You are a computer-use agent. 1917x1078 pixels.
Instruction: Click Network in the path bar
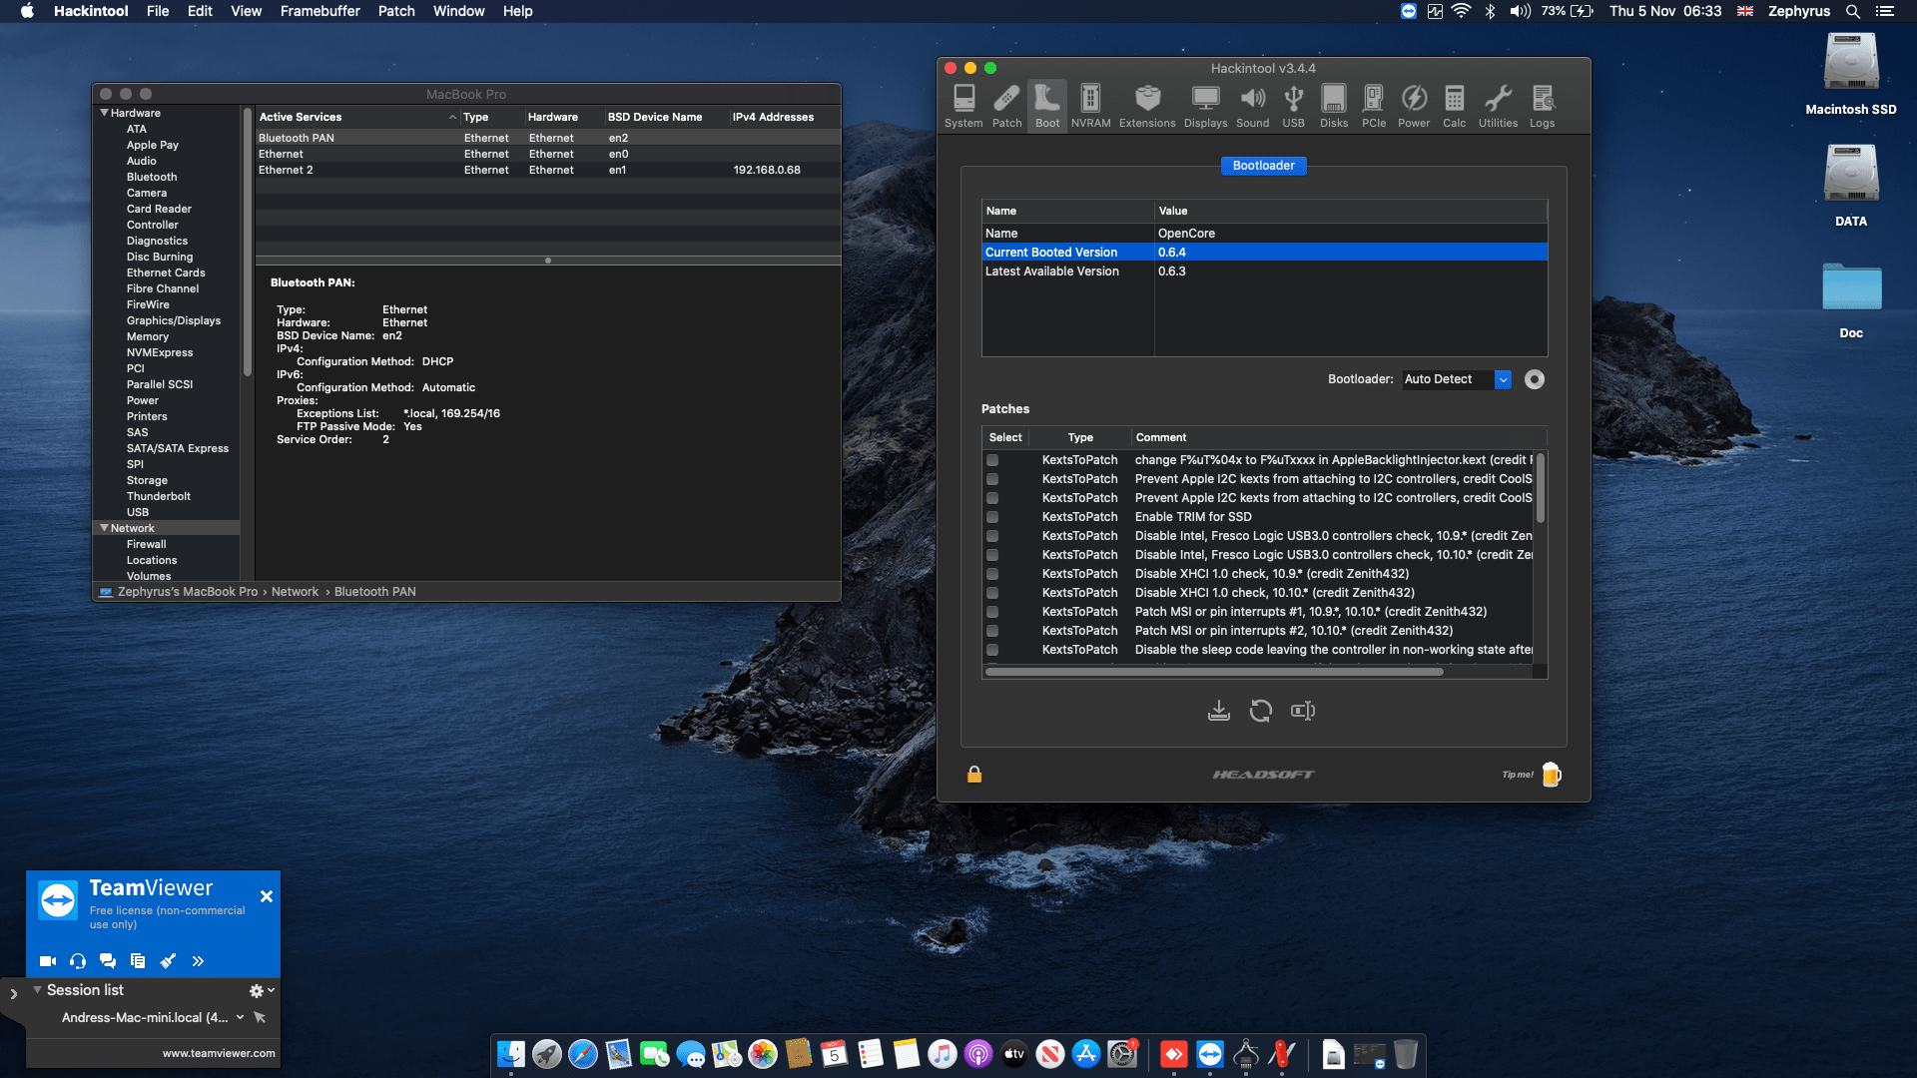[x=295, y=592]
